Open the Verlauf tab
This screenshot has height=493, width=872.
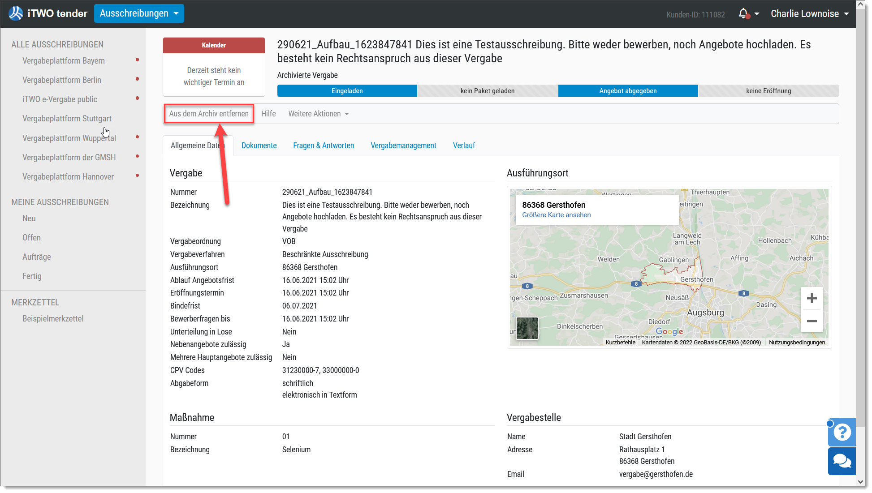tap(464, 146)
